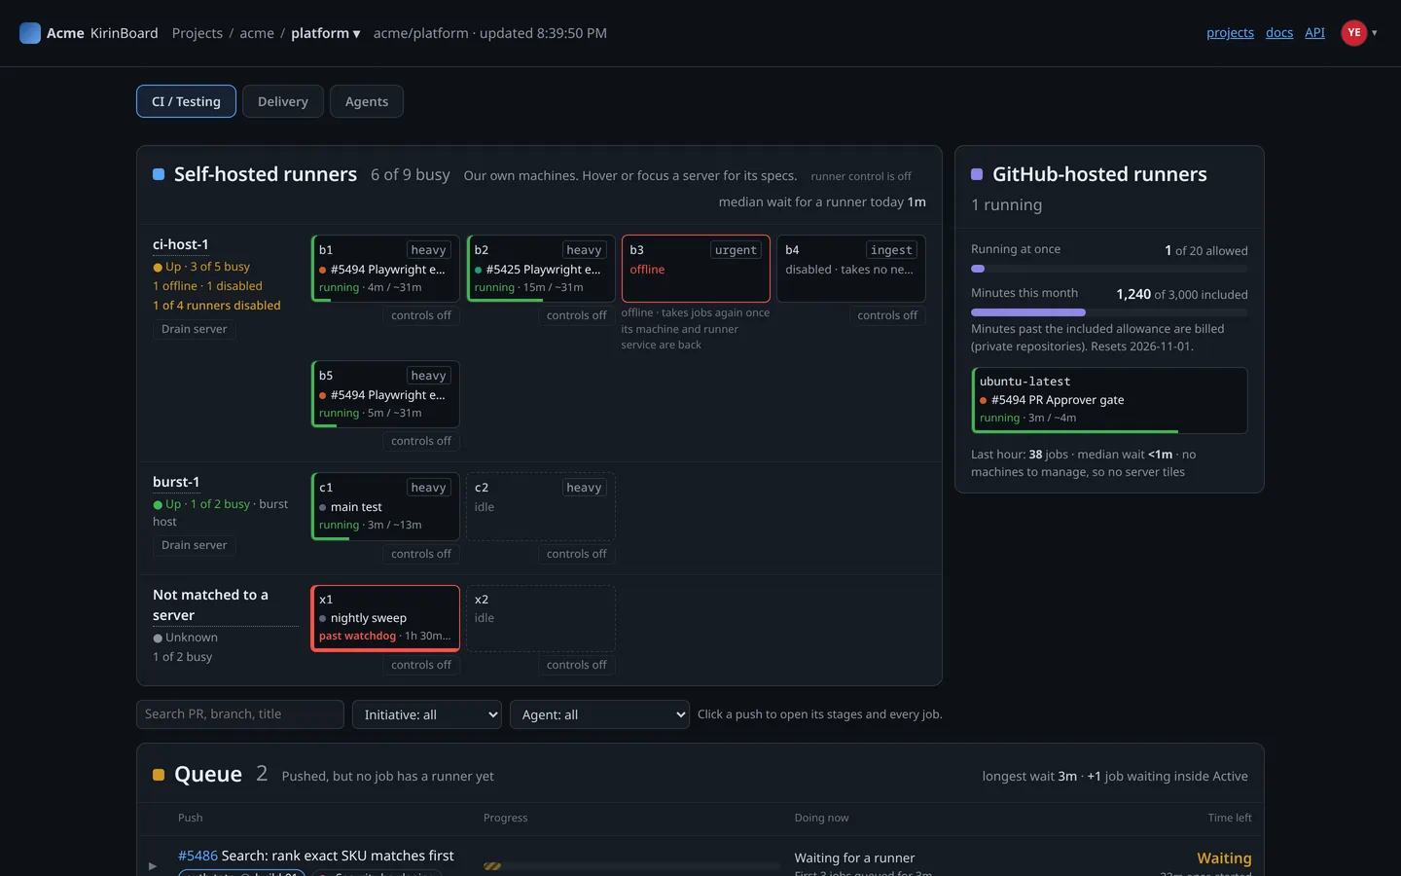Click controls off below runner b1
Viewport: 1401px width, 876px height.
pyautogui.click(x=421, y=315)
